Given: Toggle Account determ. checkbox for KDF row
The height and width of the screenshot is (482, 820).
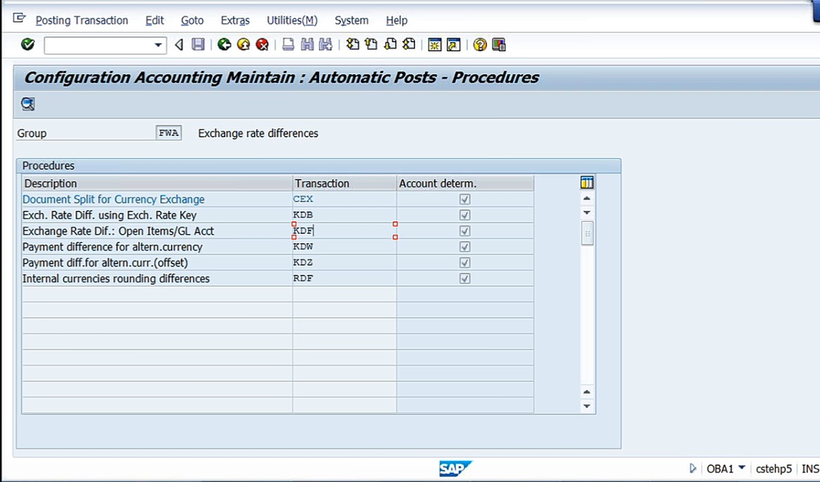Looking at the screenshot, I should click(464, 231).
